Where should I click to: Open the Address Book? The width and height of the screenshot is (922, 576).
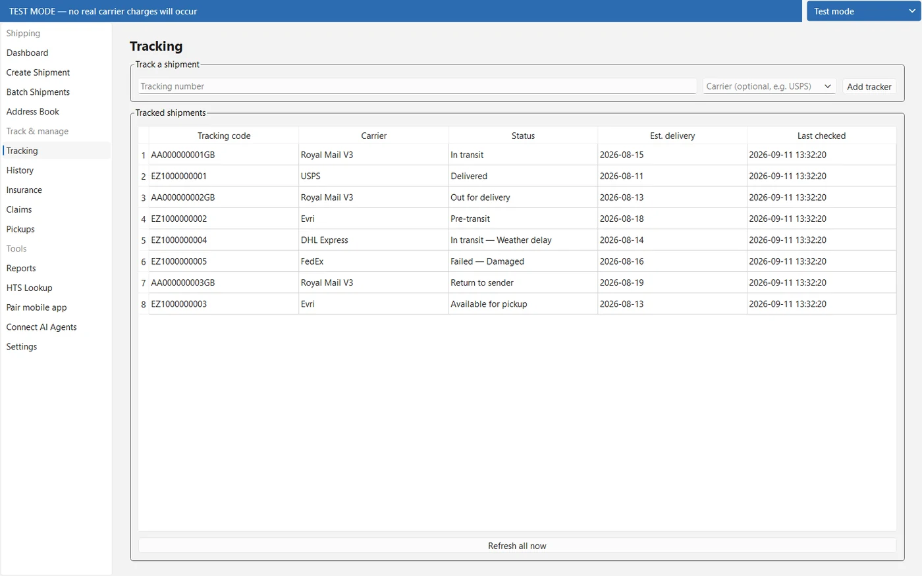click(56, 112)
